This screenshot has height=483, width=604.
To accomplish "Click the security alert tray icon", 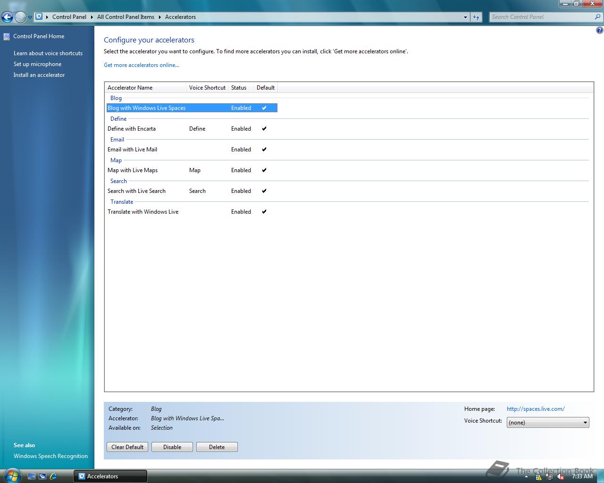I will pos(539,476).
